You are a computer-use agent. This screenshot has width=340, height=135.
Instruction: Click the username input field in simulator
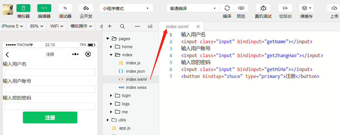point(50,72)
